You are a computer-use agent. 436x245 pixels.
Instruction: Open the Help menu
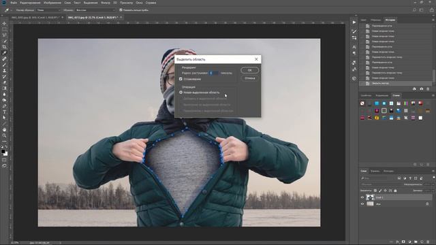151,3
